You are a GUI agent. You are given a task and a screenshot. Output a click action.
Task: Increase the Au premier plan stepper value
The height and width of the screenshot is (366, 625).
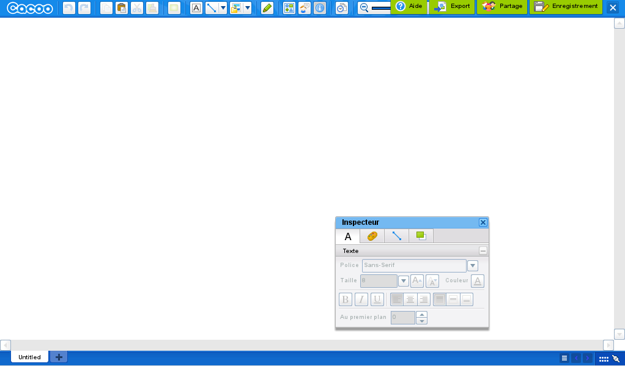[x=421, y=314]
